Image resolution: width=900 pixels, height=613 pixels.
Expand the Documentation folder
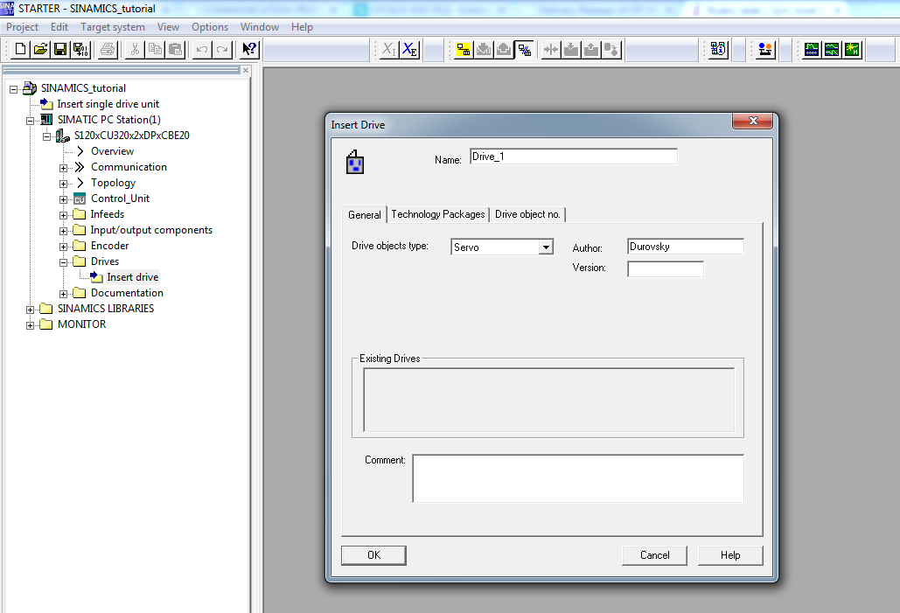[x=63, y=293]
